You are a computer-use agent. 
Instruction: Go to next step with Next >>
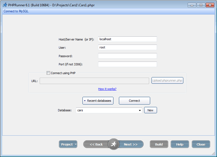tap(131, 144)
